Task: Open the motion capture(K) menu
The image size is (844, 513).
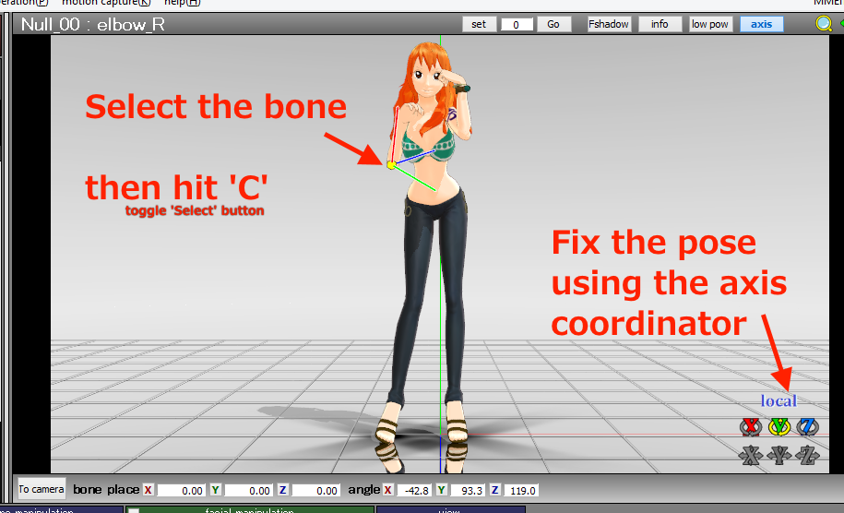Action: click(x=106, y=4)
